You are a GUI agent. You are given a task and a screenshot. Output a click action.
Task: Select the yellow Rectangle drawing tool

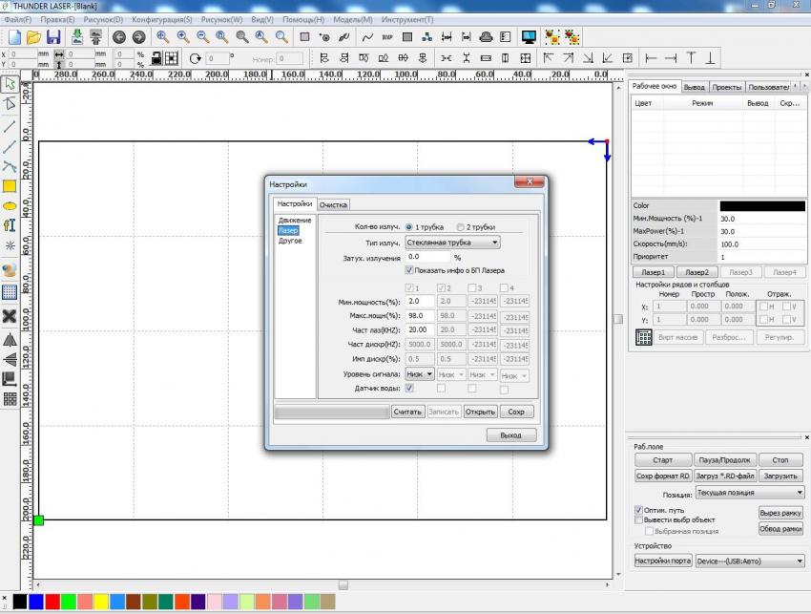coord(10,186)
